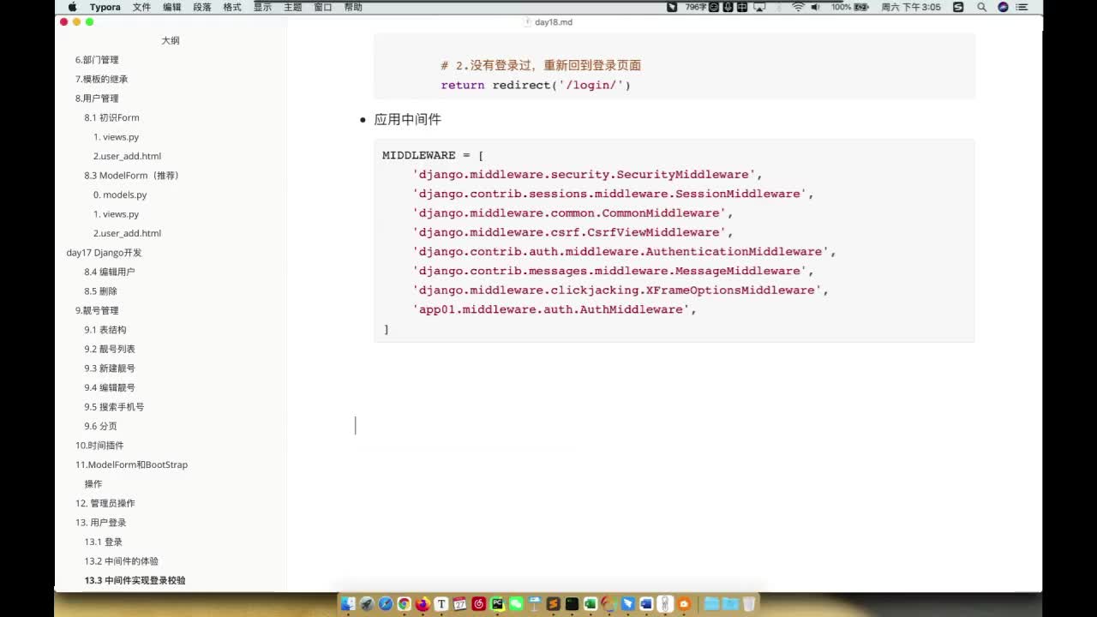Open Spotlight search magnifier
Viewport: 1097px width, 617px height.
click(981, 7)
